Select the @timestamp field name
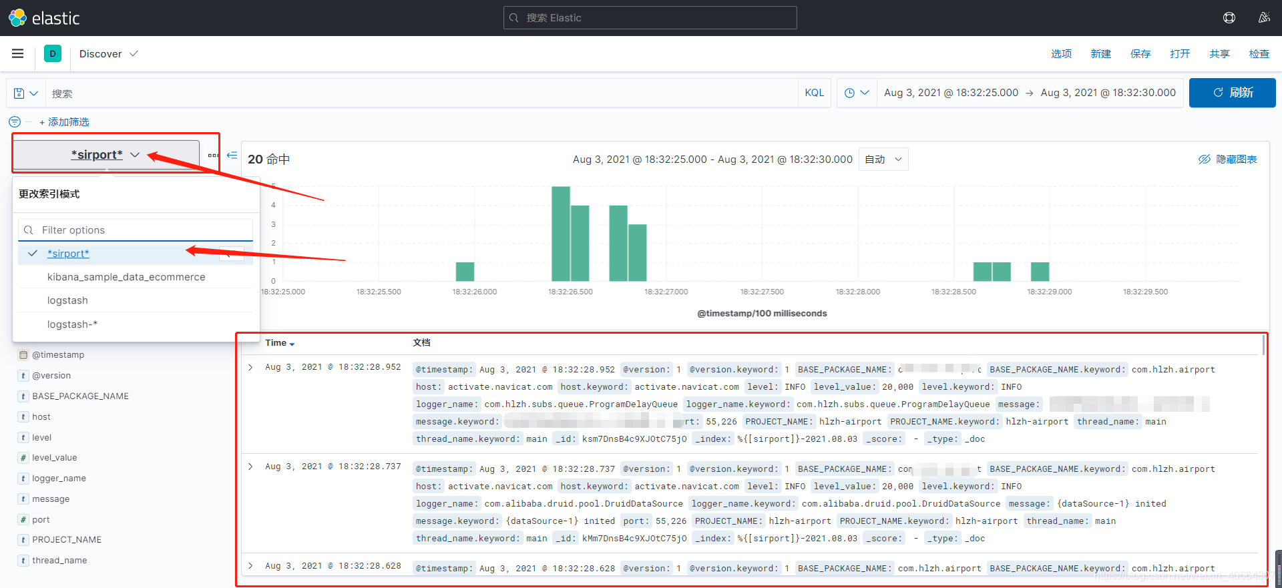Screen dimensions: 1282x588 [58, 355]
